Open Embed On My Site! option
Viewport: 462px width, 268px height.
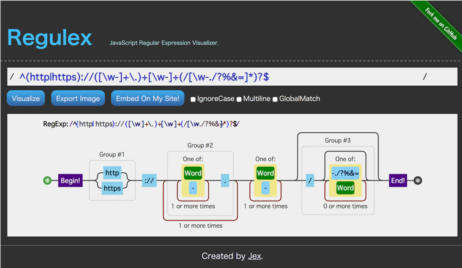(147, 98)
